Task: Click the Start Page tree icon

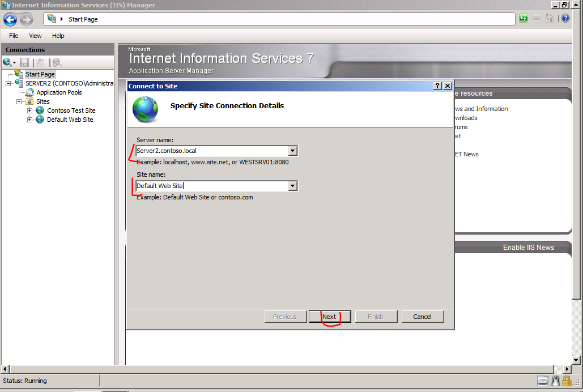Action: coord(19,74)
